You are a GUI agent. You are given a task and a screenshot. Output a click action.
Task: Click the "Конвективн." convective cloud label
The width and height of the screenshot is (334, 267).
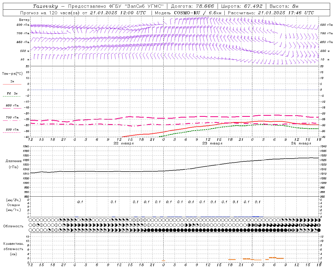[x=13, y=244]
